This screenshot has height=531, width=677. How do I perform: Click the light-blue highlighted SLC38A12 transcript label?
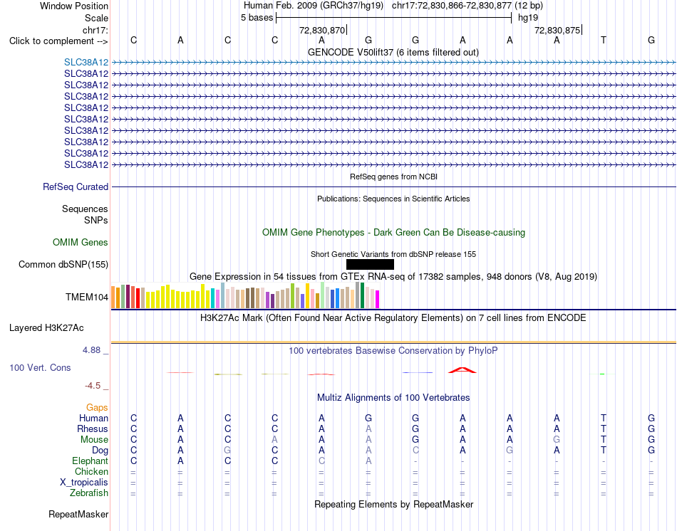[x=86, y=63]
